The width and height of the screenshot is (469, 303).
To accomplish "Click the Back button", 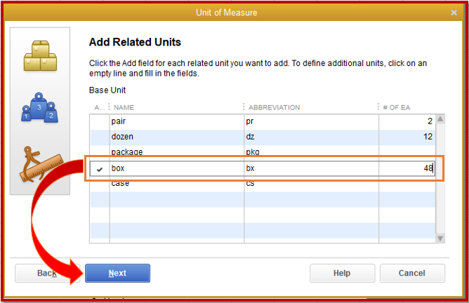I will pyautogui.click(x=47, y=273).
